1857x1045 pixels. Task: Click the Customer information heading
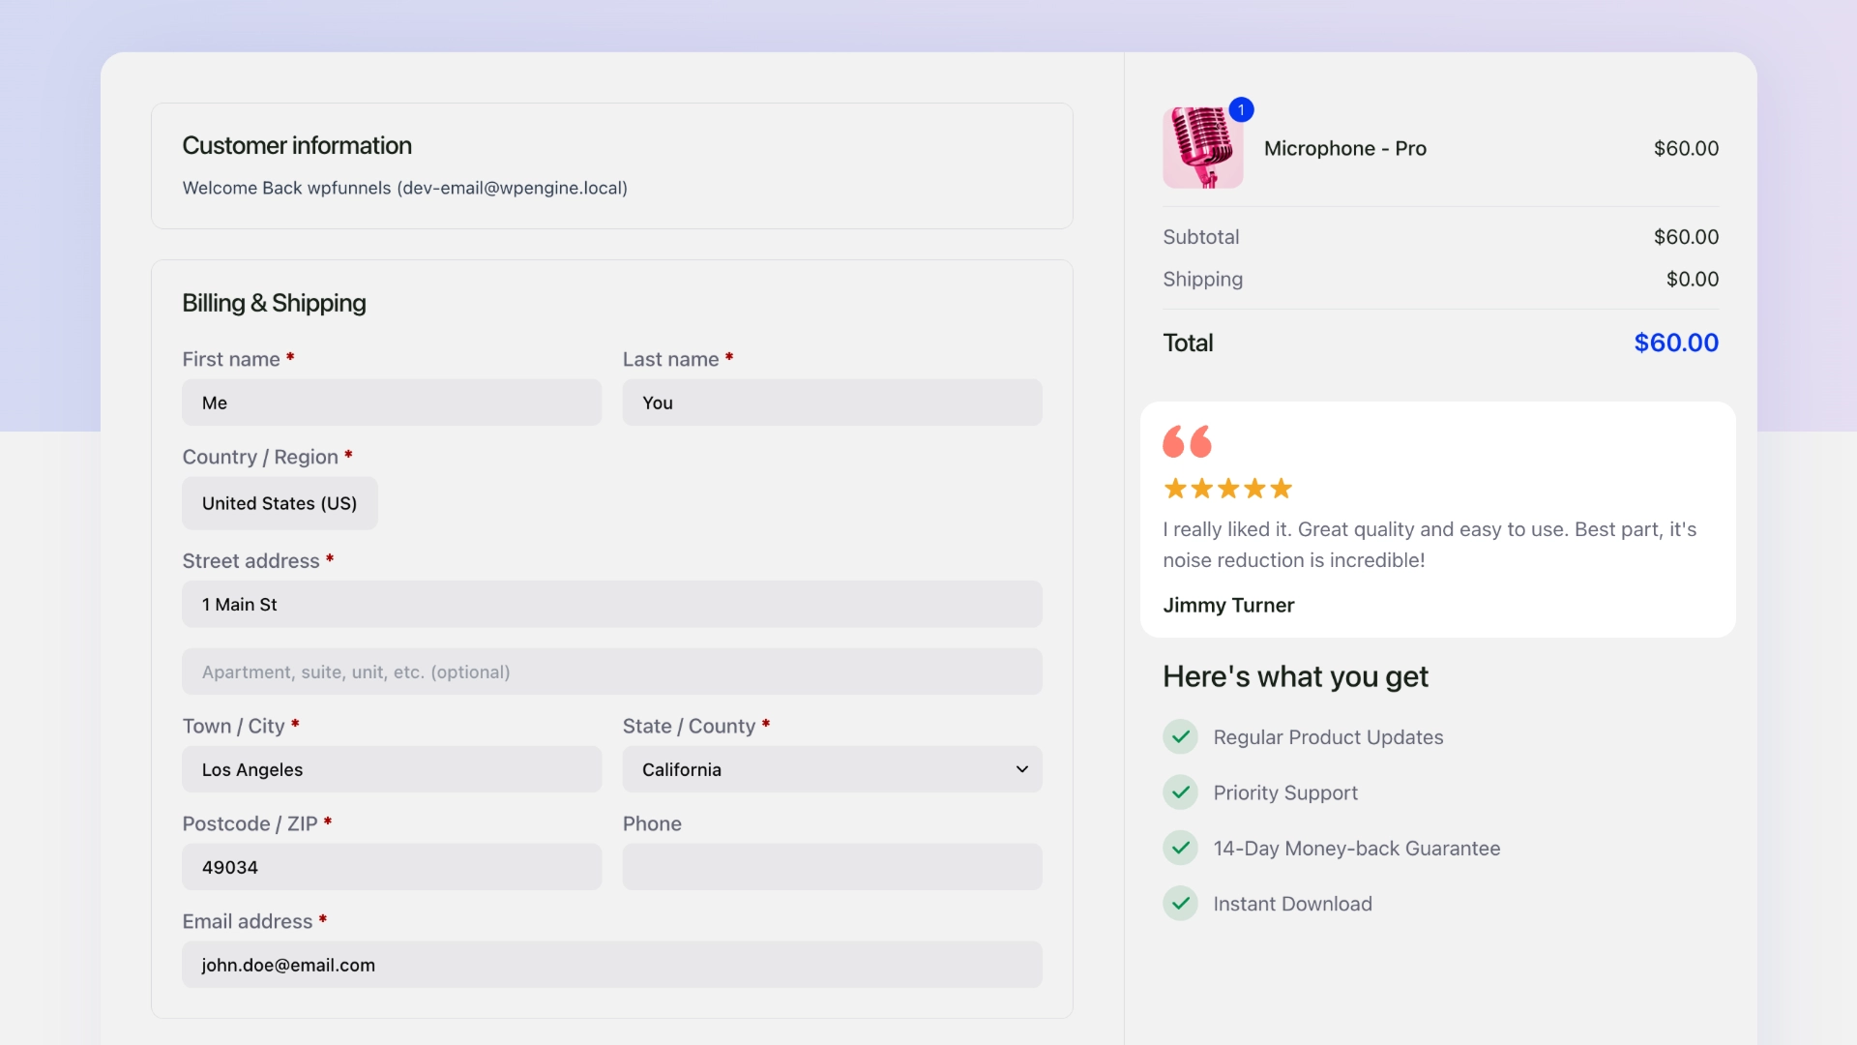click(296, 145)
